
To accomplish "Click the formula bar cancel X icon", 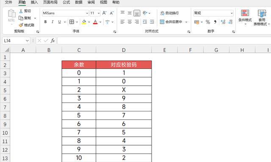I will [x=39, y=40].
